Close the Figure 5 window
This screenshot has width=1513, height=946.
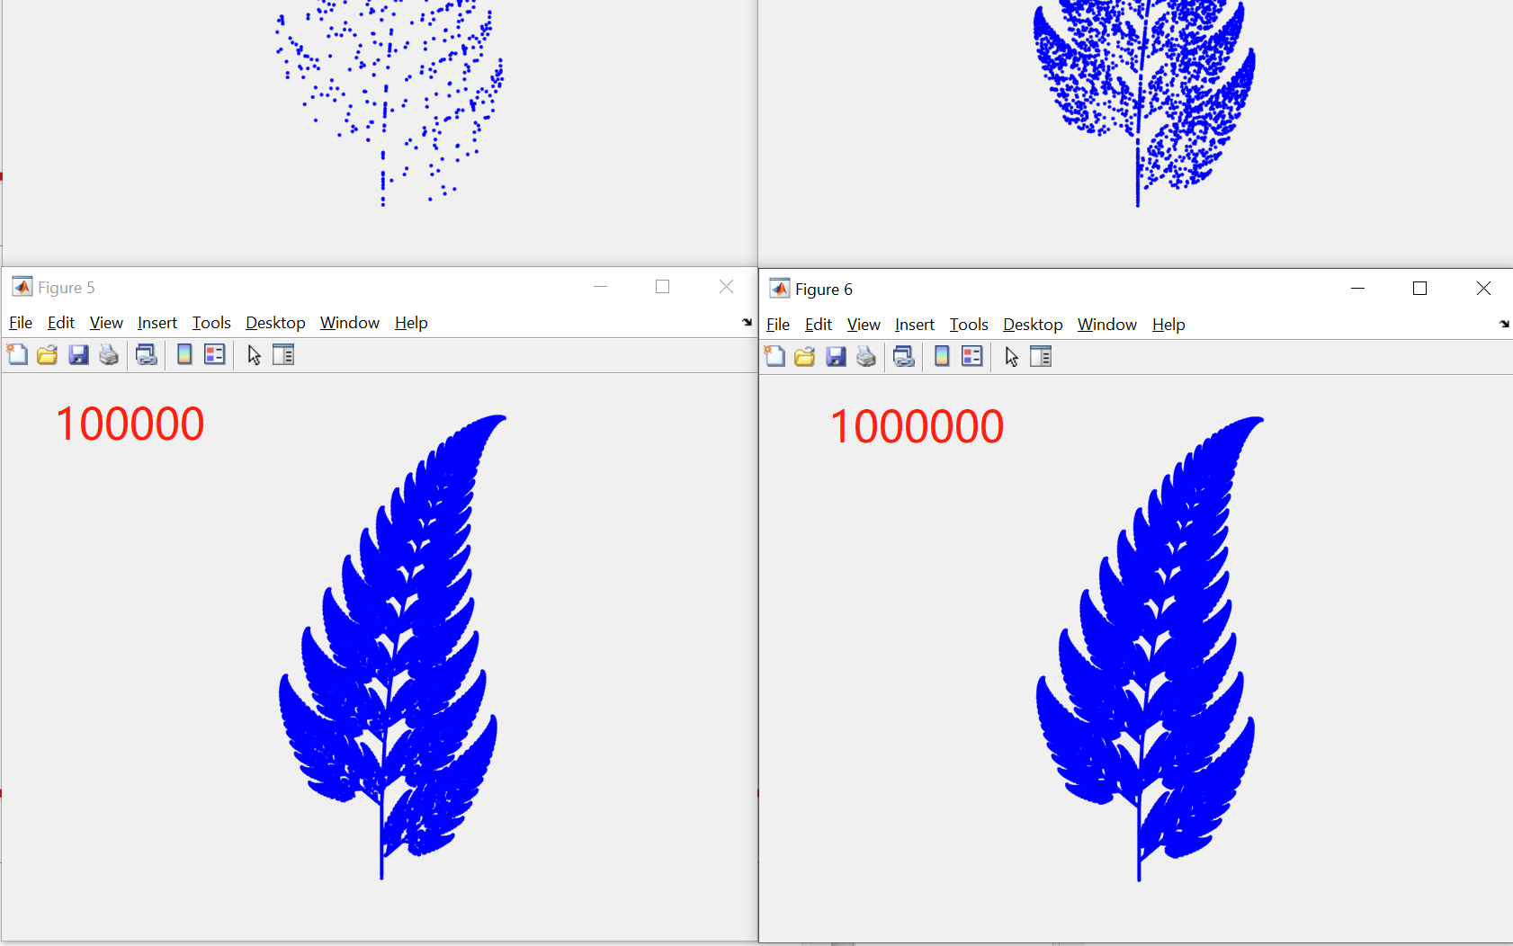coord(727,287)
